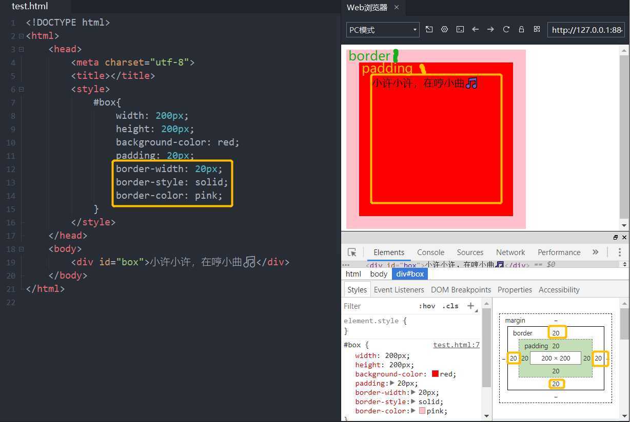
Task: Collapse the head tag fold on line 3
Action: (x=21, y=49)
